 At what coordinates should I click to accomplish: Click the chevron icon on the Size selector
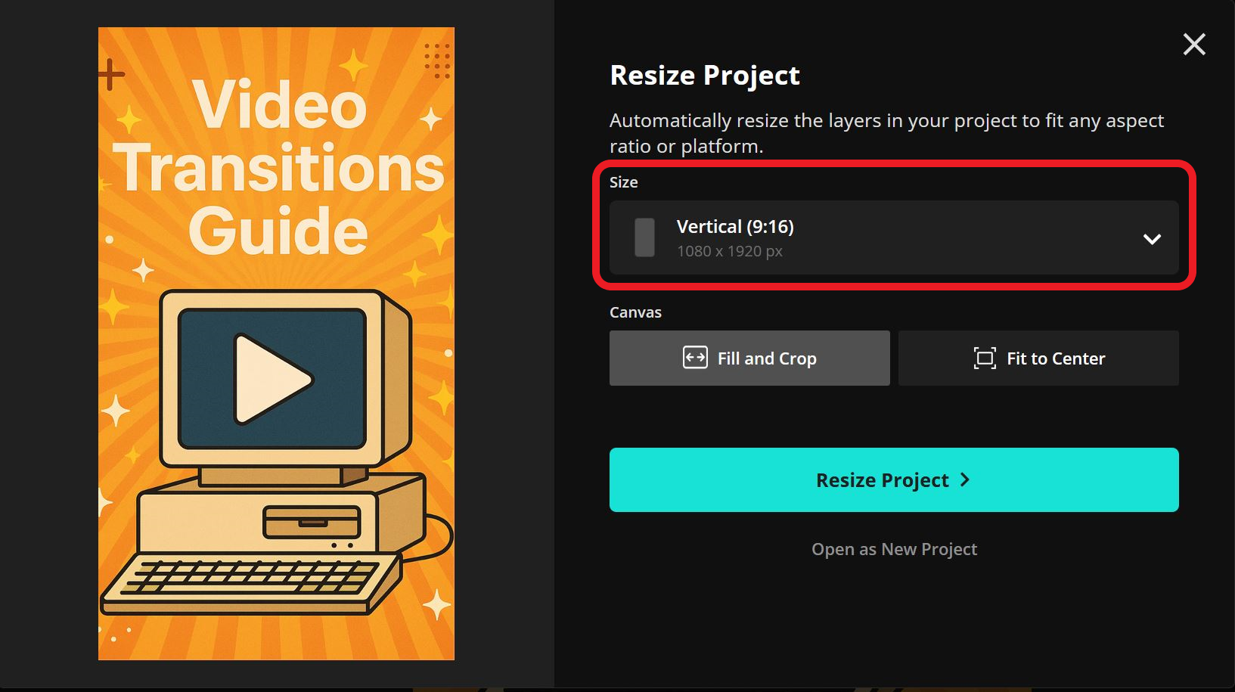[x=1152, y=239]
